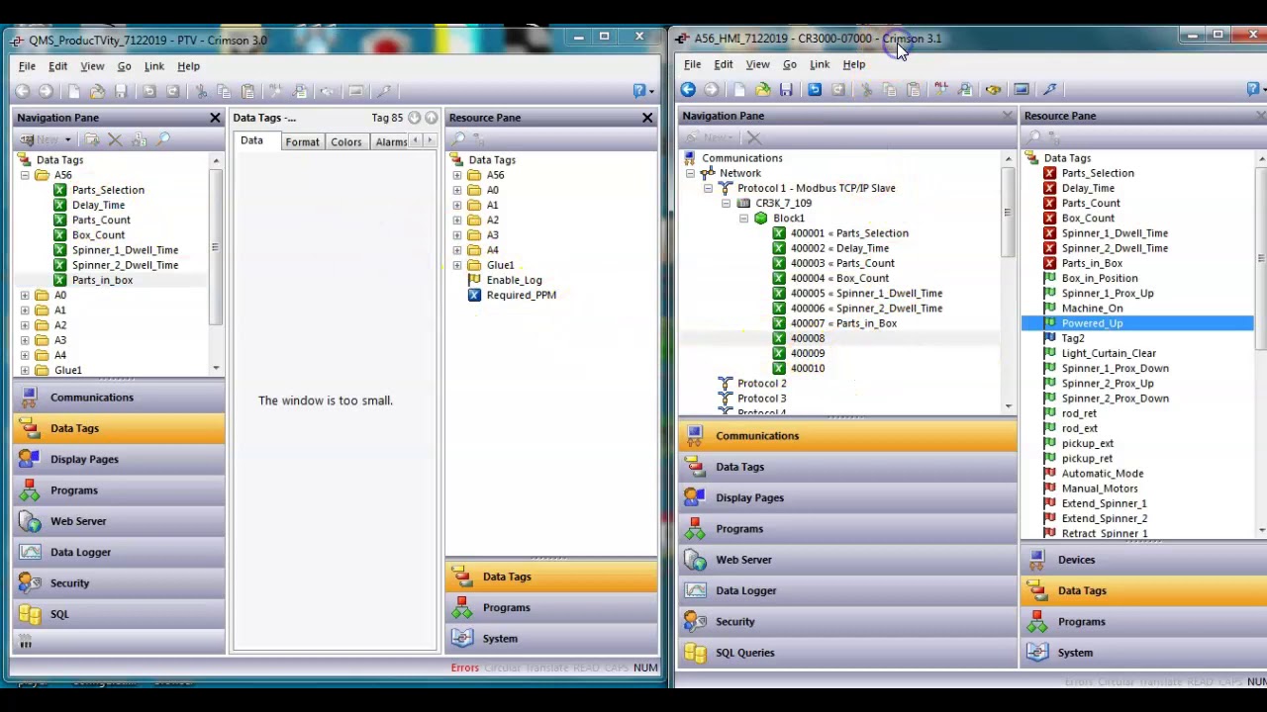Expand A0 folder in Crimson 3.0 Navigation Pane
This screenshot has width=1267, height=712.
(25, 296)
